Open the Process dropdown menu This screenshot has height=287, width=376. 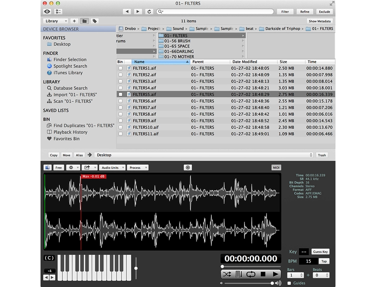(137, 168)
